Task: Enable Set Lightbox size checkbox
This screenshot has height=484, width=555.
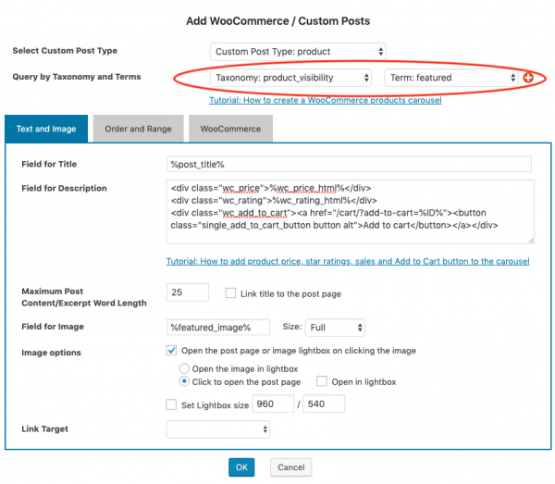Action: (x=171, y=403)
